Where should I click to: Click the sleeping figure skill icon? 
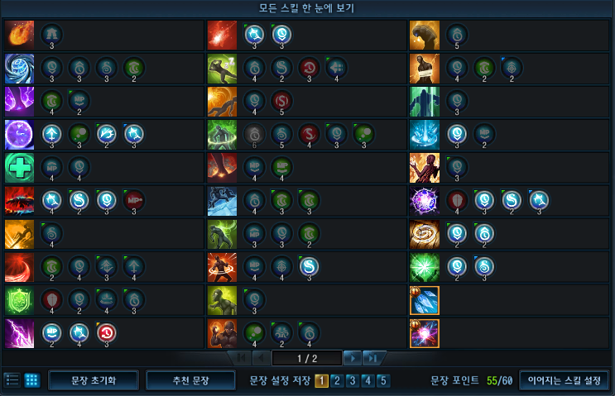click(222, 69)
